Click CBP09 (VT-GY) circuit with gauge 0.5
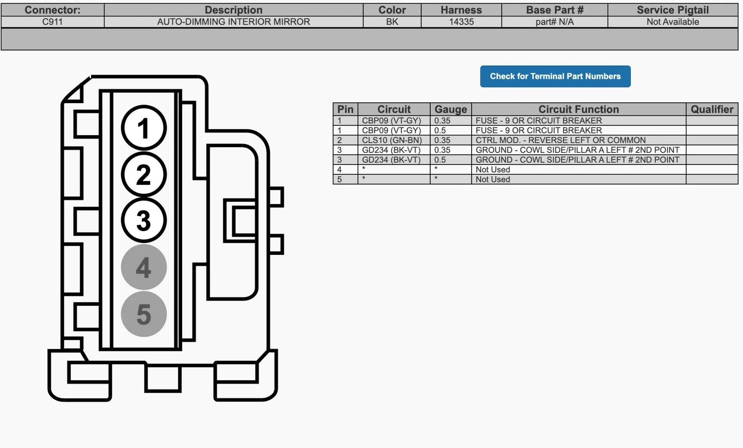 [x=394, y=130]
